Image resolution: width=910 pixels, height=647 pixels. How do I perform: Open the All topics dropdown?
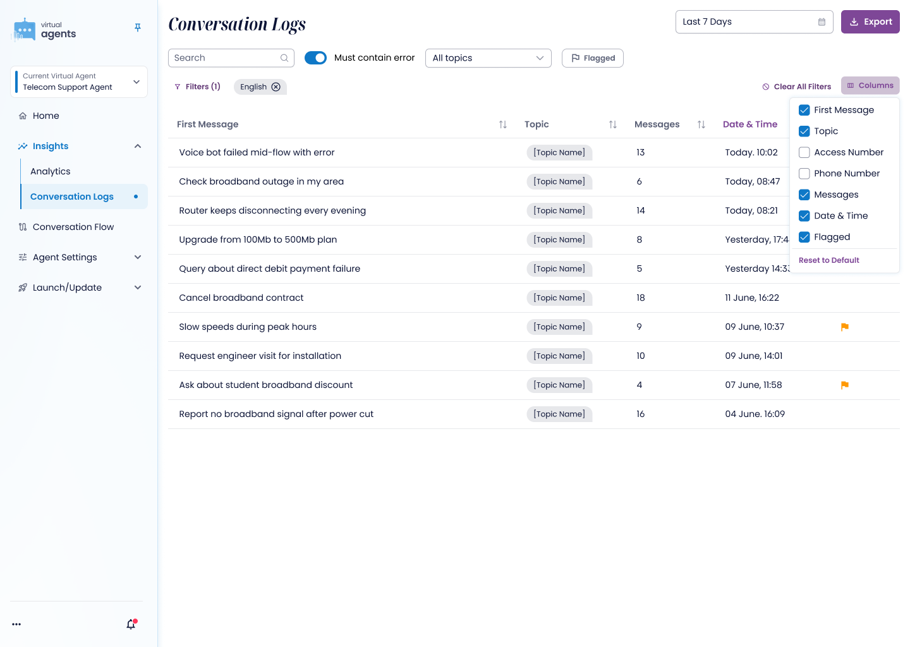coord(488,58)
